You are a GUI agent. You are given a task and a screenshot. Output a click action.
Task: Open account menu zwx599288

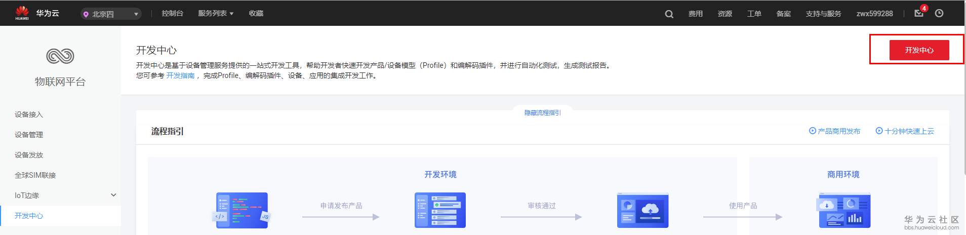tap(874, 14)
